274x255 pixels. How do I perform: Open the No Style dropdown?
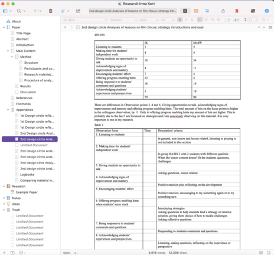click(85, 19)
